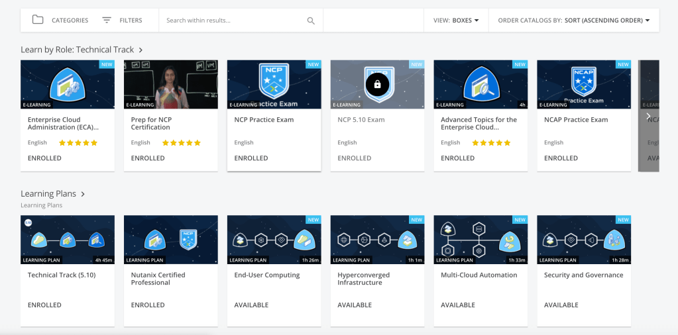Click the search magnifier icon
Image resolution: width=678 pixels, height=335 pixels.
(x=311, y=21)
